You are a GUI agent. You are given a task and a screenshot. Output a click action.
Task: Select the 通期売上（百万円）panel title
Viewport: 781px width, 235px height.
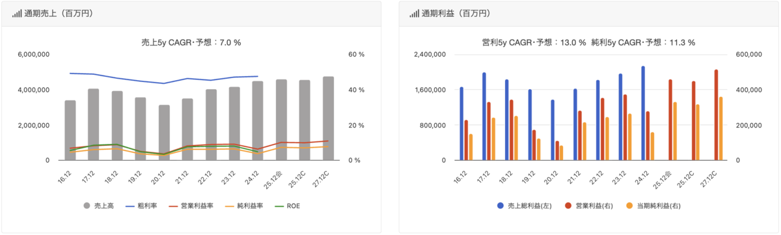59,13
